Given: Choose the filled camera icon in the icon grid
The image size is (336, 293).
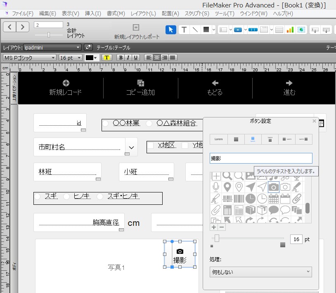Looking at the screenshot, I should (x=273, y=187).
